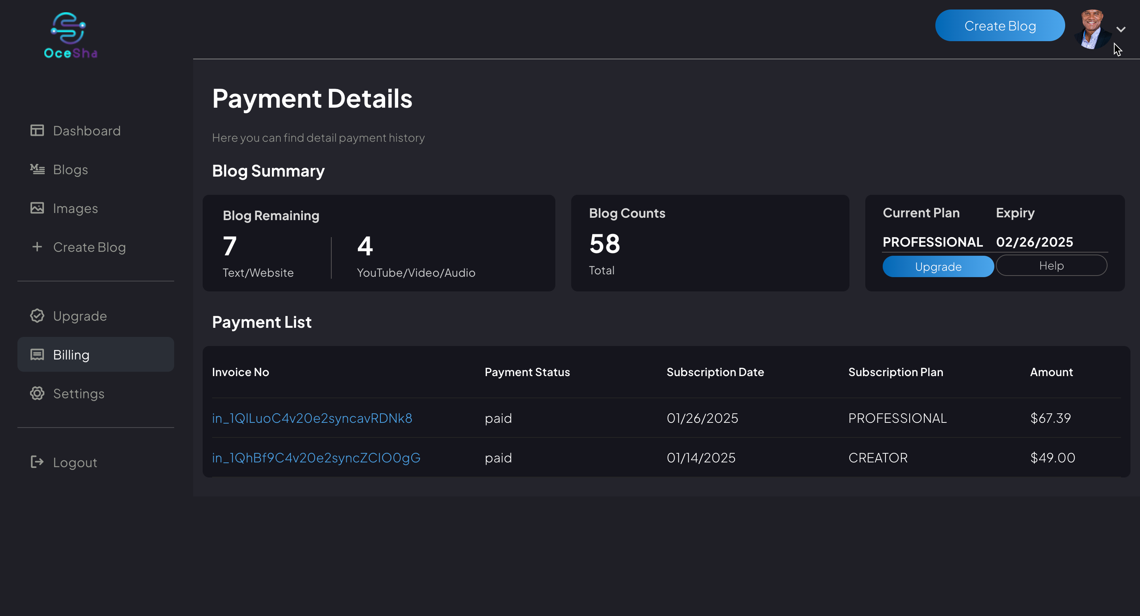Click the Settings gear icon in sidebar
Image resolution: width=1140 pixels, height=616 pixels.
pyautogui.click(x=37, y=394)
